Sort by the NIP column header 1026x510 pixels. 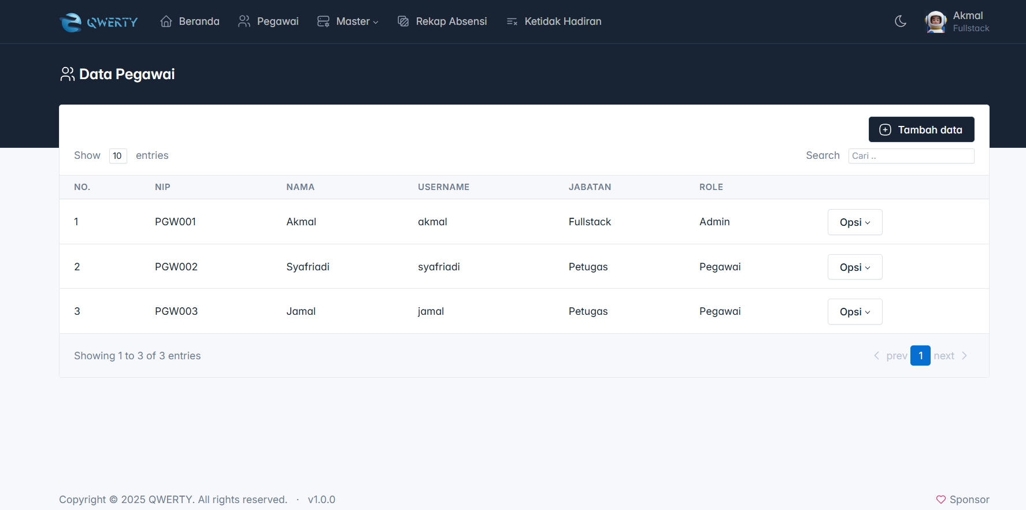(x=162, y=187)
